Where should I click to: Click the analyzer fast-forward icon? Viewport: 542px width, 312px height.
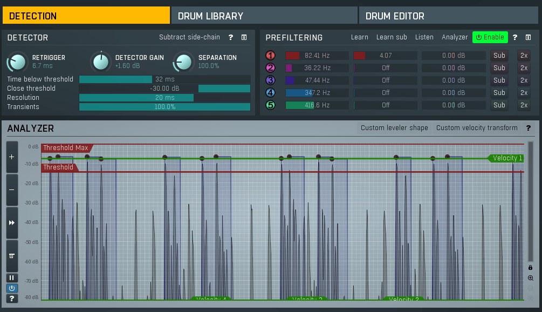pyautogui.click(x=12, y=223)
